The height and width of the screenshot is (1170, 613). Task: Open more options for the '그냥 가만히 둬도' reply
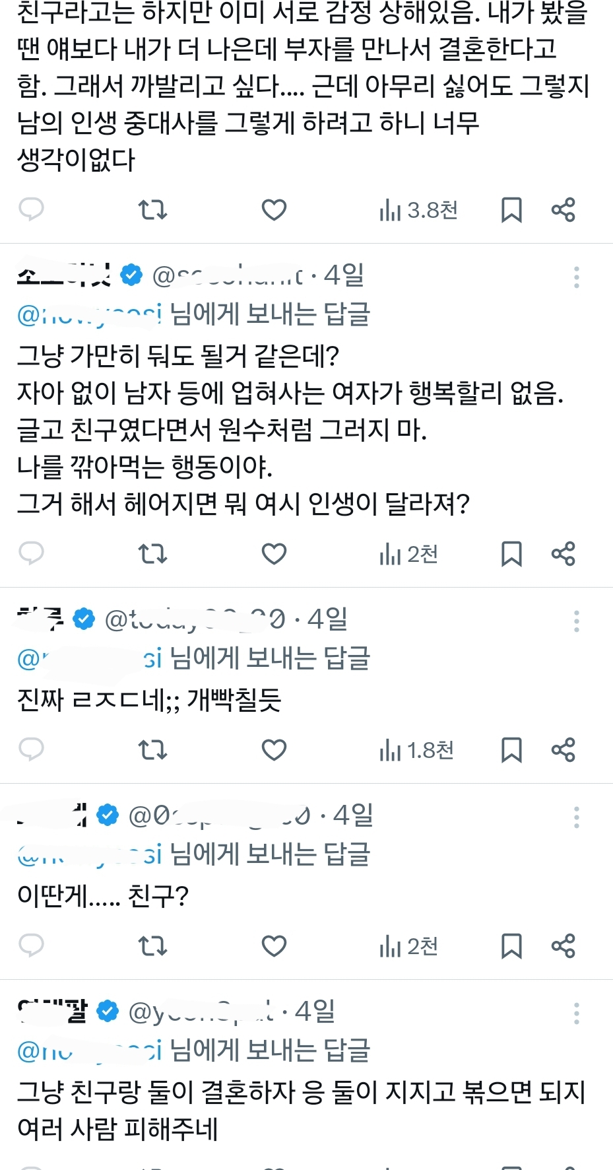click(x=576, y=277)
